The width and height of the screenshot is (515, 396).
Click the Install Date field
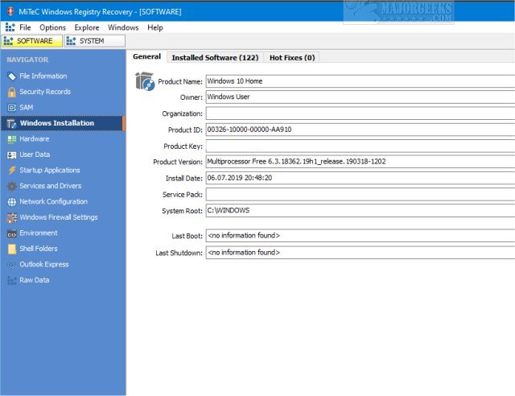[360, 178]
